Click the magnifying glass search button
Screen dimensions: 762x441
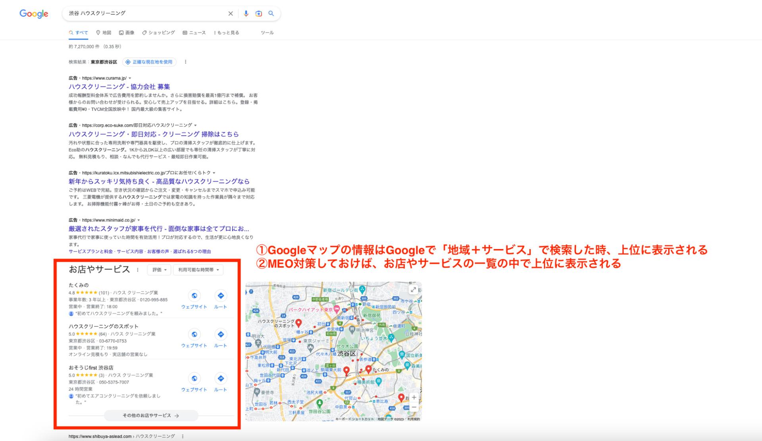pyautogui.click(x=271, y=13)
